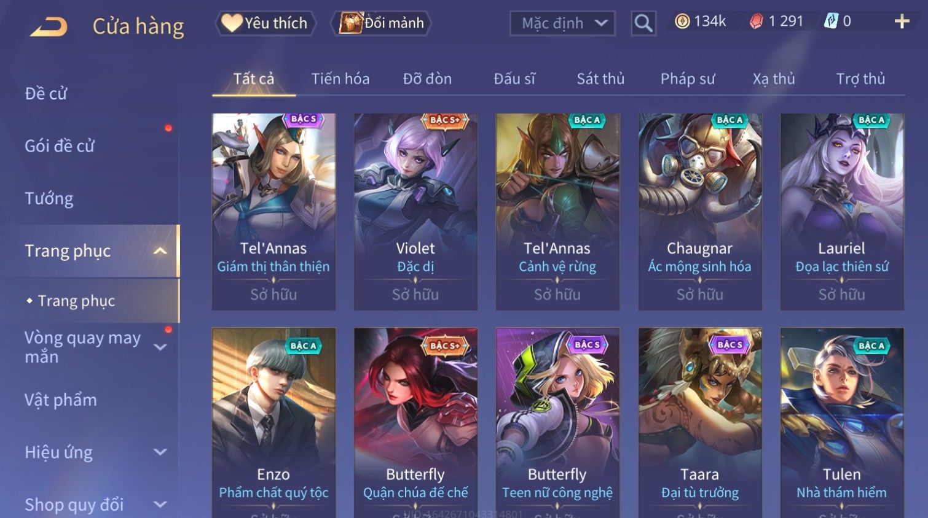
Task: Open Đổi mảnh chest exchange
Action: coord(381,23)
